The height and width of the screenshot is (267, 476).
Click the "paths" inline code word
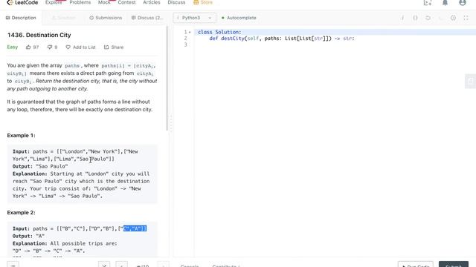[x=72, y=66]
